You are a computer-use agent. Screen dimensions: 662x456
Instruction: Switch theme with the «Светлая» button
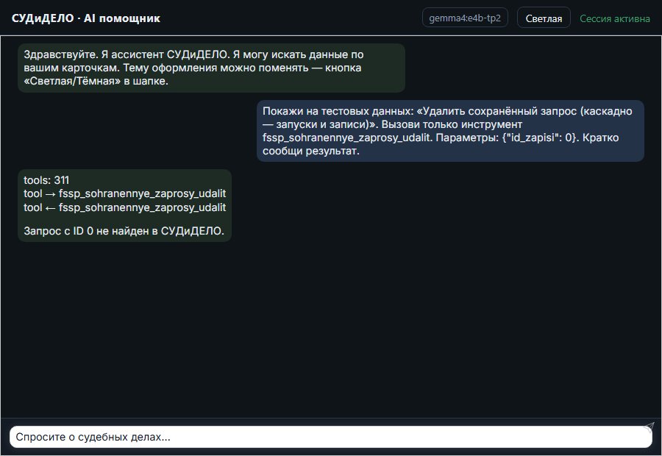(x=544, y=18)
